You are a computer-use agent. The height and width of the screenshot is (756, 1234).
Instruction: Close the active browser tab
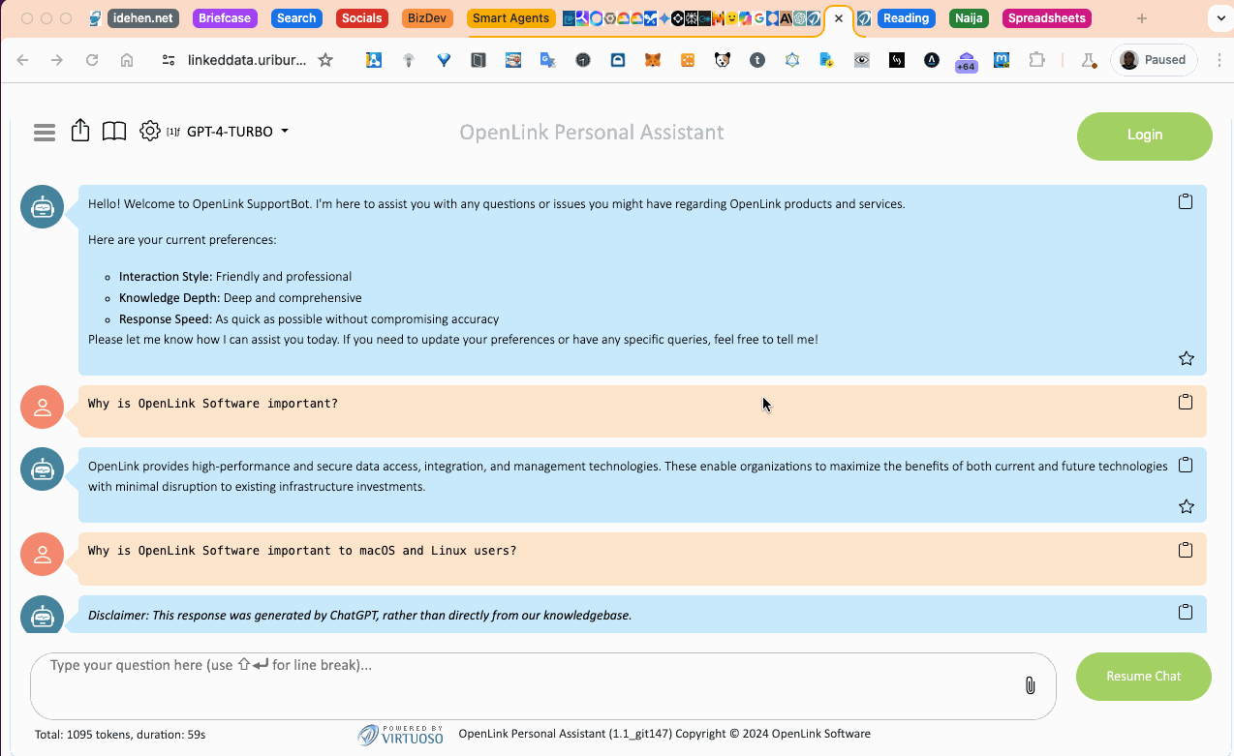(x=839, y=18)
